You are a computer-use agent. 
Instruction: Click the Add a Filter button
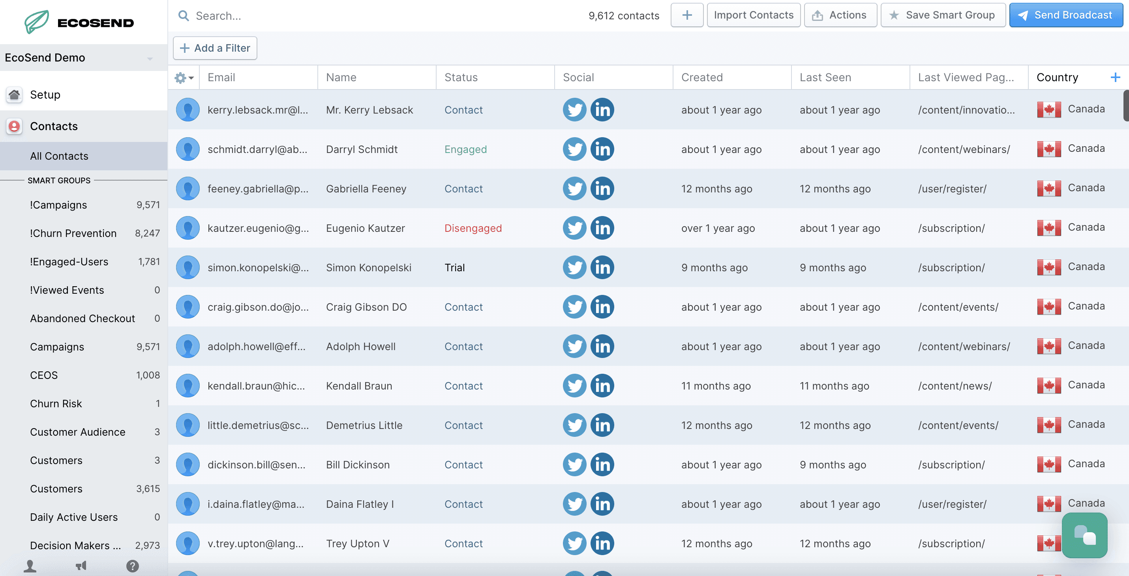[215, 48]
